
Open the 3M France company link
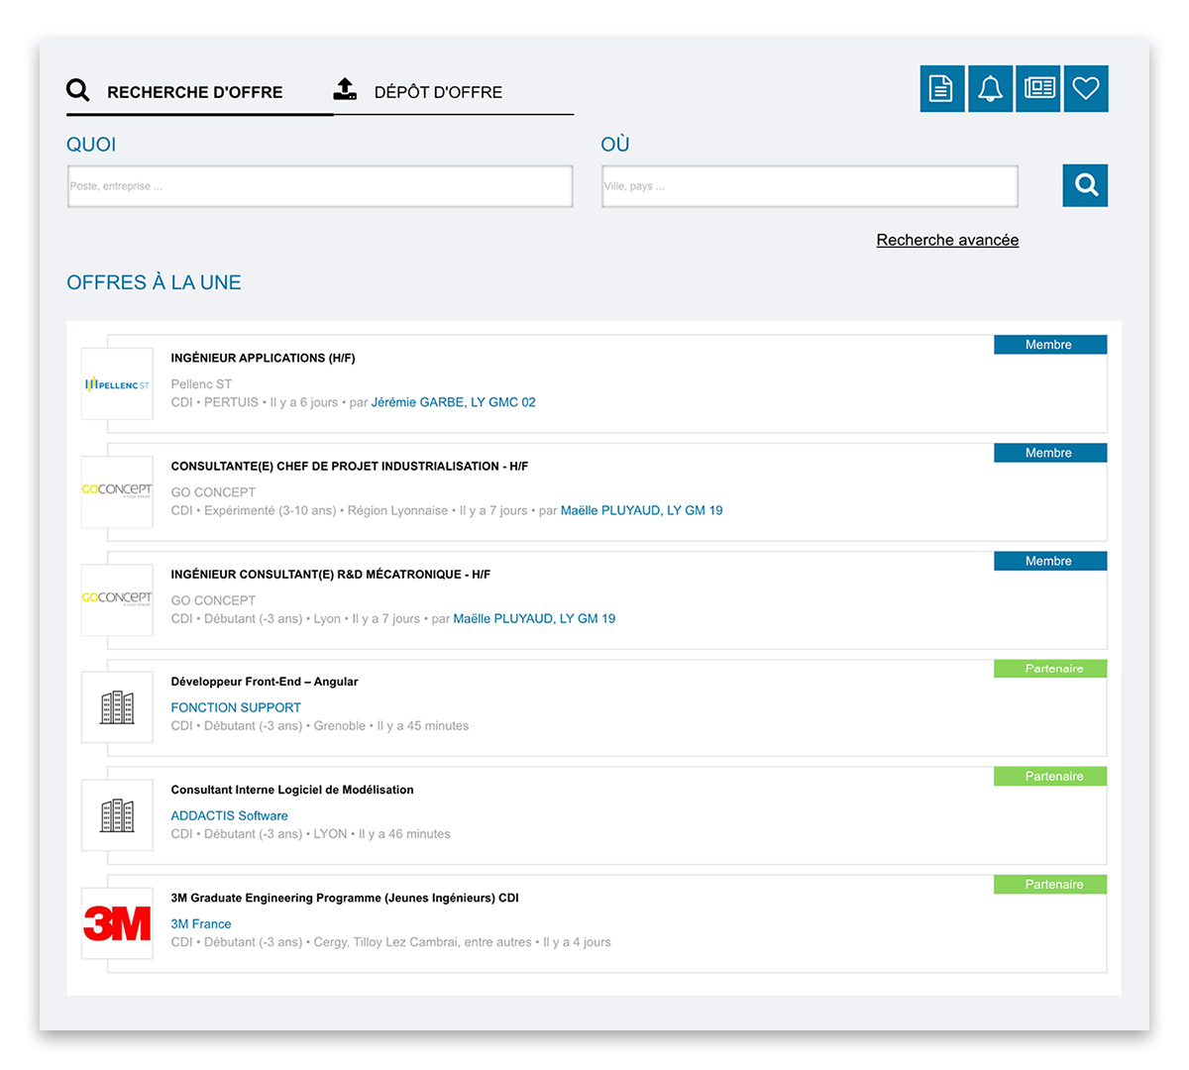tap(201, 923)
